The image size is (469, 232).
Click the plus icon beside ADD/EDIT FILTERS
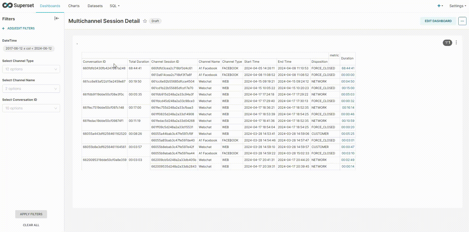3,28
